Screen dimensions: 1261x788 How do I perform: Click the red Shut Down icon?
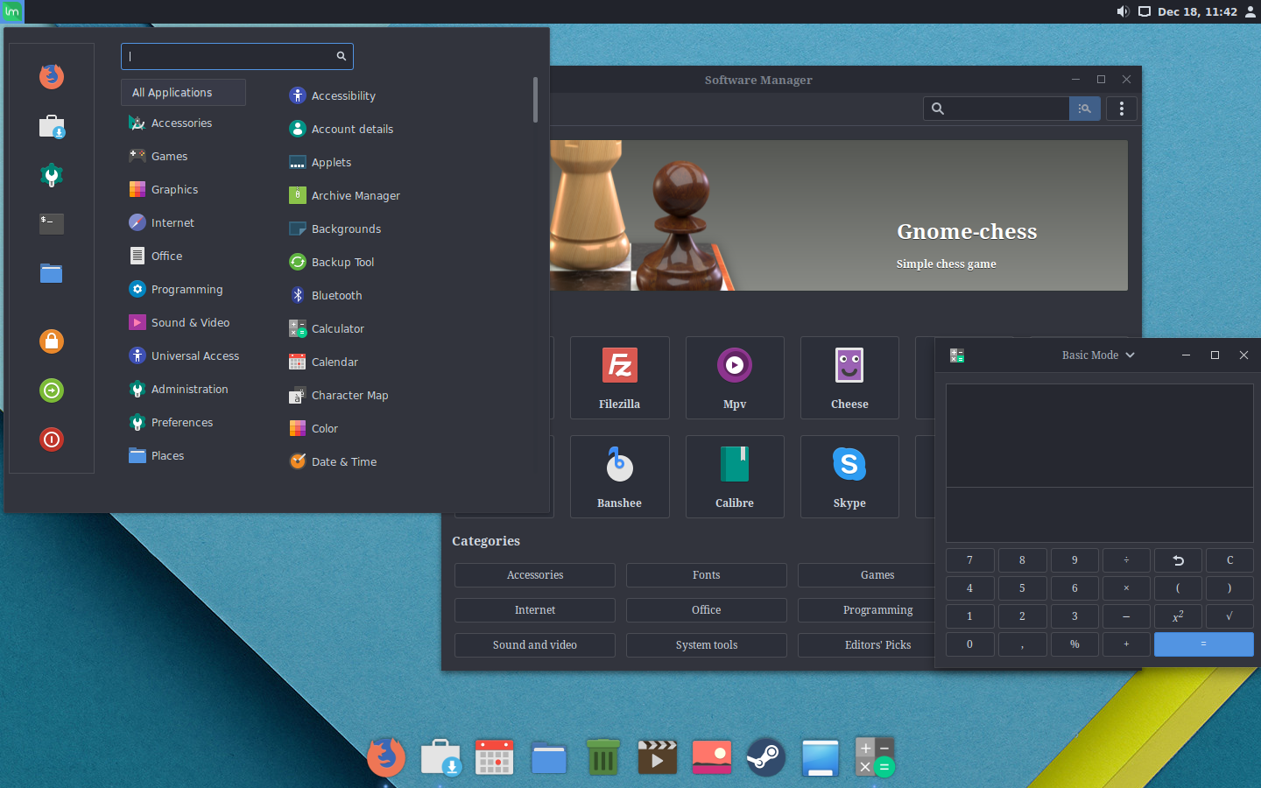click(52, 439)
